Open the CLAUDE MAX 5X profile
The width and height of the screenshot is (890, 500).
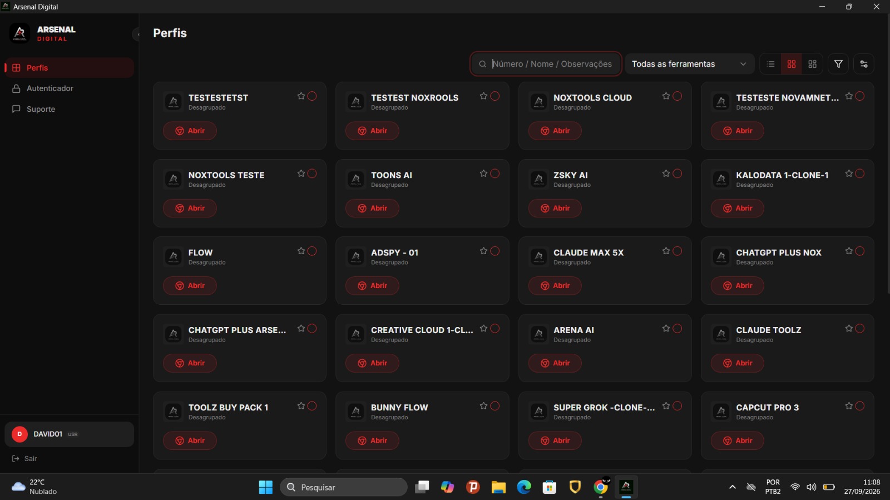pyautogui.click(x=555, y=286)
